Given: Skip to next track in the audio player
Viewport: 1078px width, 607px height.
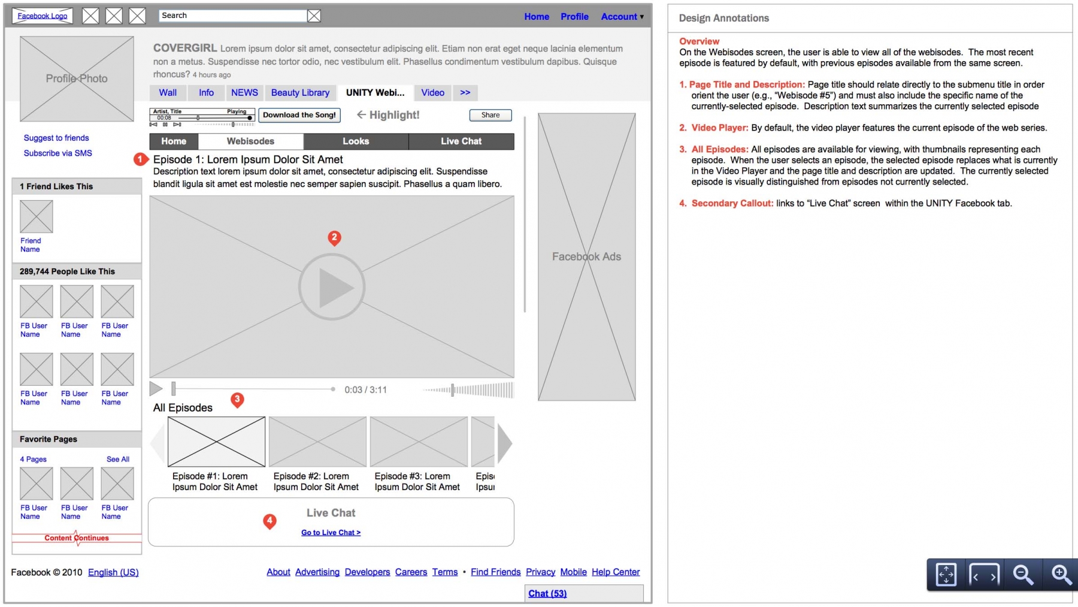Looking at the screenshot, I should [x=177, y=125].
